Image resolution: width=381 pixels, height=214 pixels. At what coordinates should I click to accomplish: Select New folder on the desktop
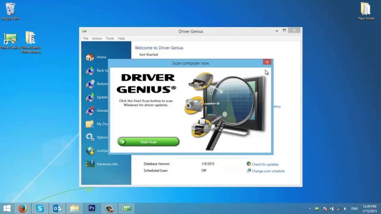coord(366,11)
